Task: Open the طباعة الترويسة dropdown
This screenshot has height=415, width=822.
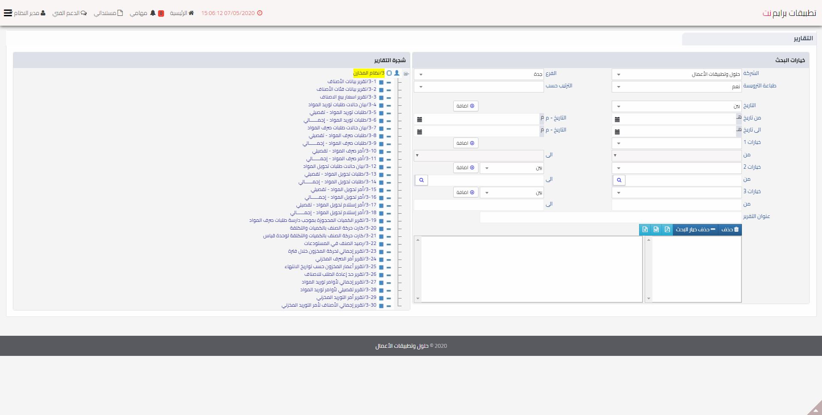Action: point(676,87)
